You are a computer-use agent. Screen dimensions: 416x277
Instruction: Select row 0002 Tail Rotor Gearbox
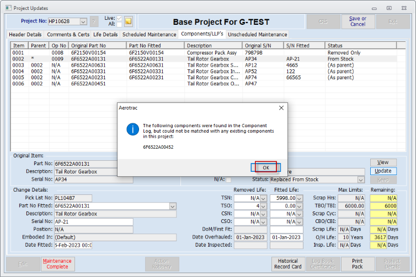(x=204, y=59)
